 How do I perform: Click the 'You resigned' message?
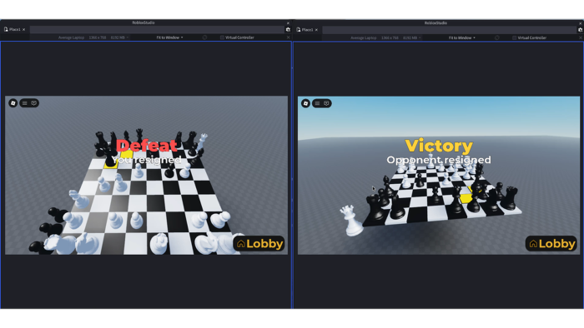[x=146, y=160]
